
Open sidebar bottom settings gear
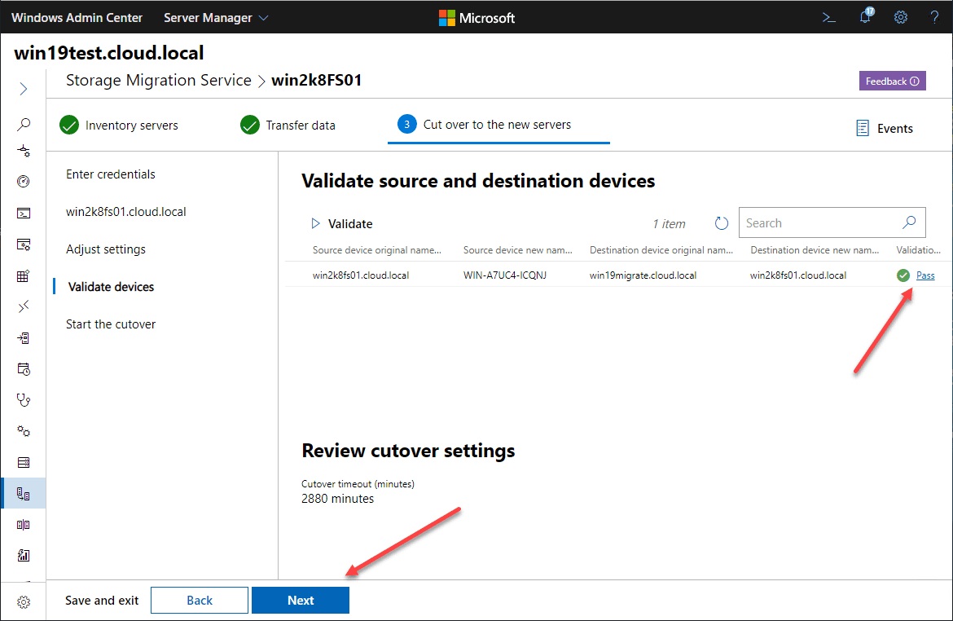coord(24,602)
